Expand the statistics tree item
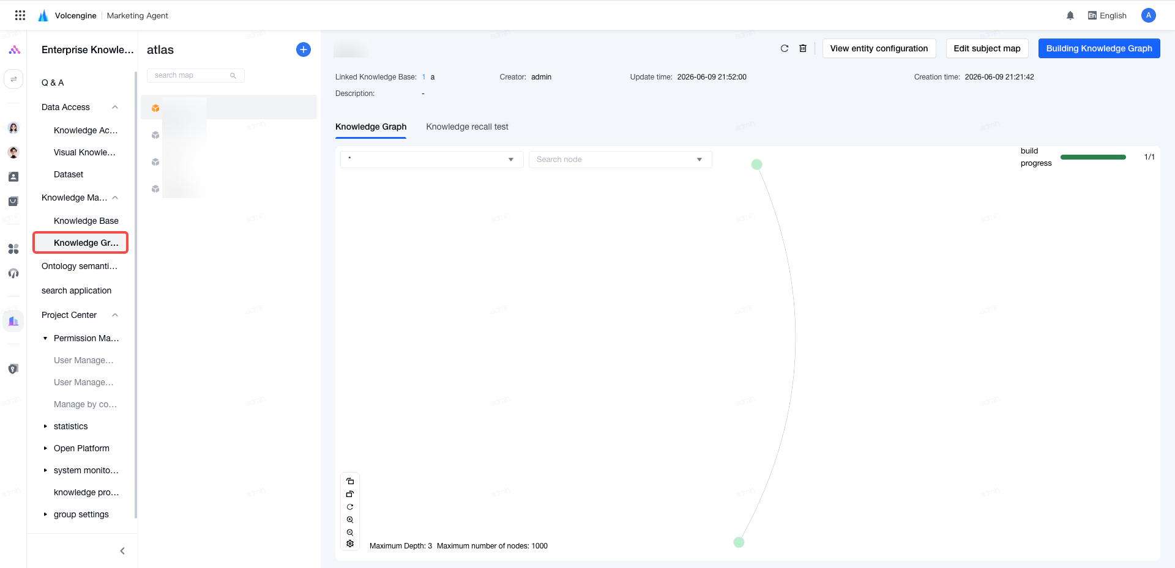Viewport: 1175px width, 568px height. coord(45,426)
